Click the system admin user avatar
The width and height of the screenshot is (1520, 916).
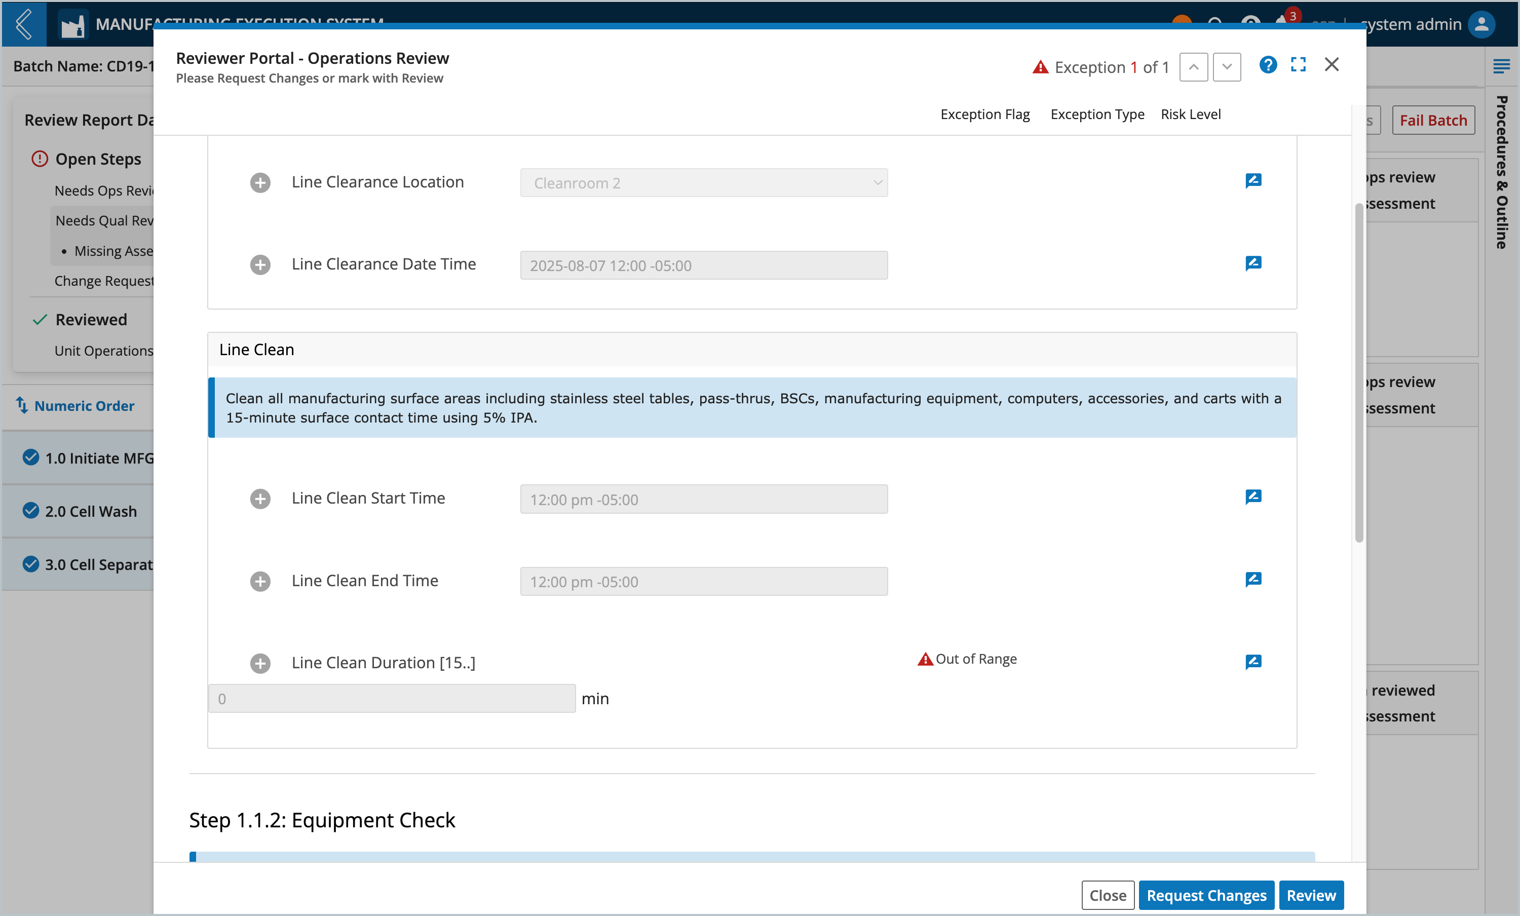[x=1481, y=24]
